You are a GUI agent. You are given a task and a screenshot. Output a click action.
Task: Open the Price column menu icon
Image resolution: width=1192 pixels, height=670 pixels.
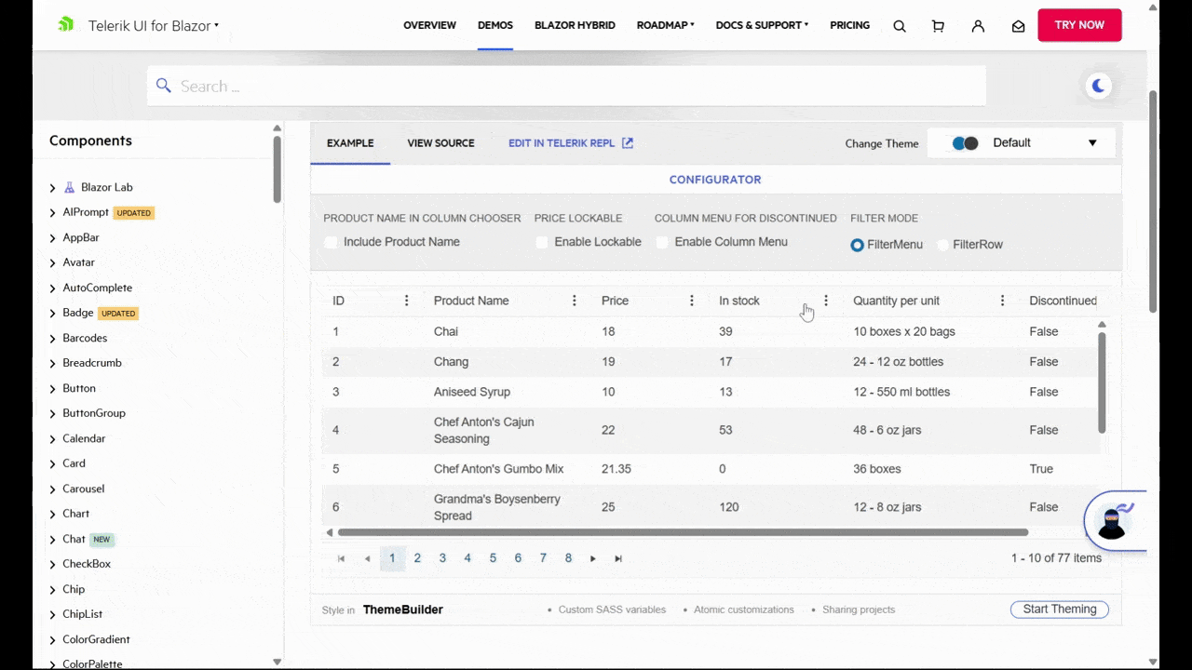(x=691, y=301)
